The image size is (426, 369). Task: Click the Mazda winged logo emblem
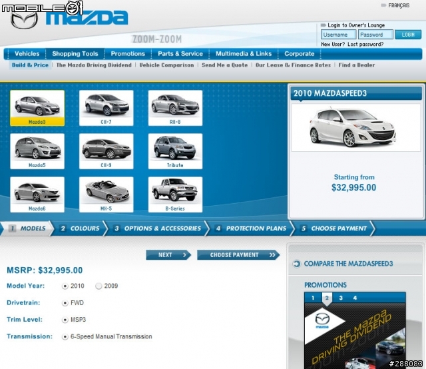[x=24, y=20]
